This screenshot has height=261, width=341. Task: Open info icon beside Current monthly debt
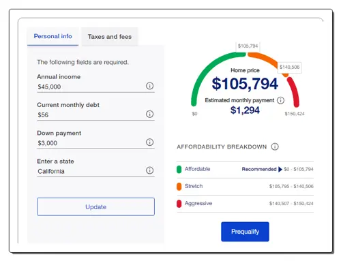[x=149, y=114]
